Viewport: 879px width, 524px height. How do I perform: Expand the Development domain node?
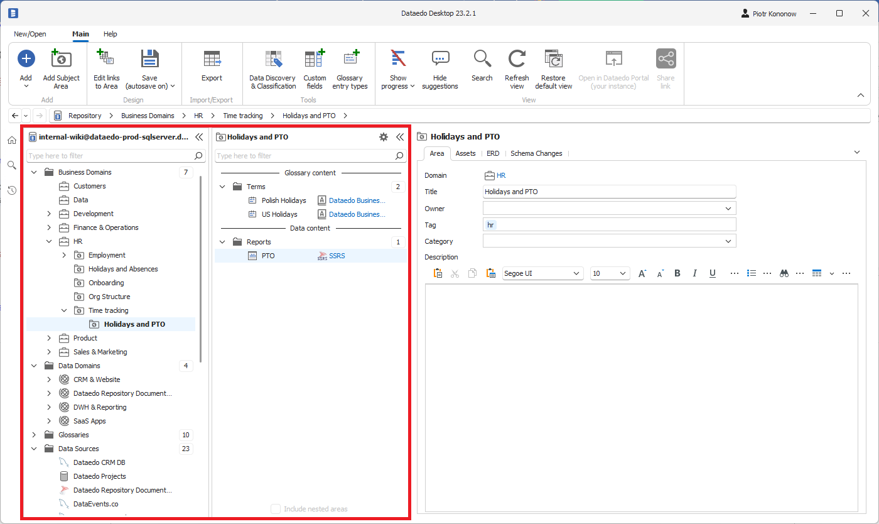pos(49,214)
